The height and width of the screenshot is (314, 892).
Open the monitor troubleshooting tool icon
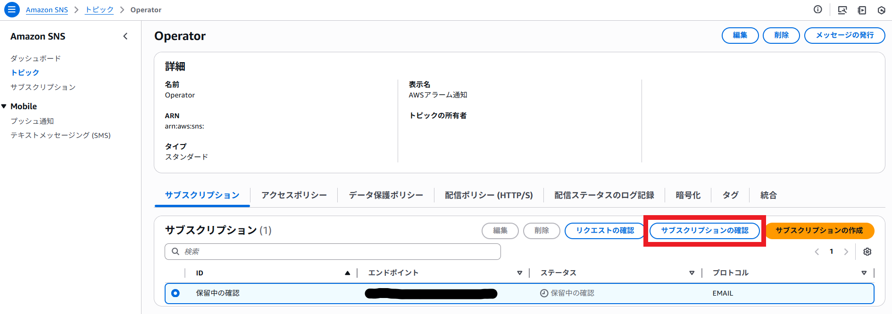[x=842, y=10]
